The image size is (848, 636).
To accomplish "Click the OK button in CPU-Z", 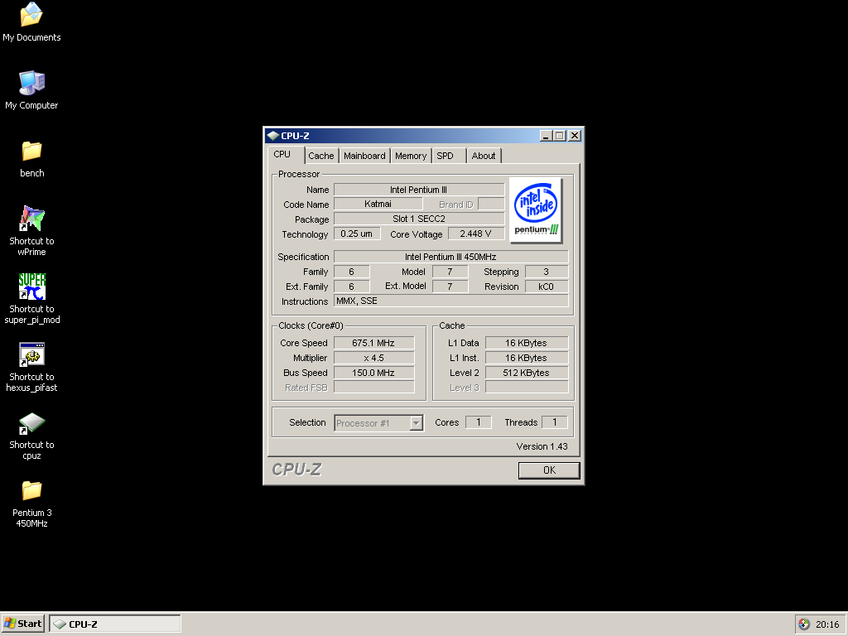I will tap(549, 470).
